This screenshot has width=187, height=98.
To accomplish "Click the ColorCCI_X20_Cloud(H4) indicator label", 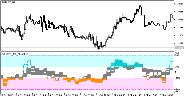I will point(15,54).
